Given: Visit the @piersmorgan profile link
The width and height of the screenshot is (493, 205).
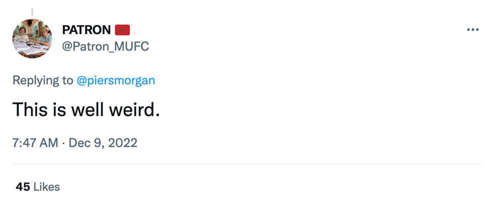Looking at the screenshot, I should coord(116,80).
